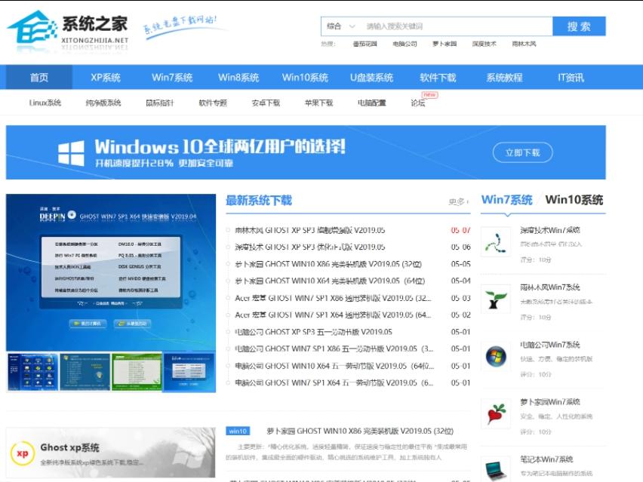Open the large DEEPIN Win7 slideshow image
The height and width of the screenshot is (482, 643).
(x=111, y=272)
